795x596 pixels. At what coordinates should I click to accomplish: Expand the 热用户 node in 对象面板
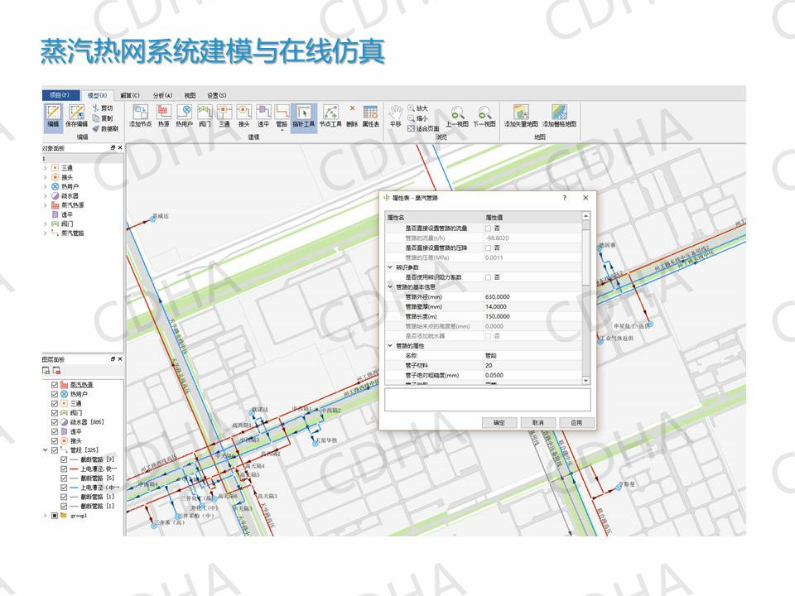pyautogui.click(x=46, y=186)
